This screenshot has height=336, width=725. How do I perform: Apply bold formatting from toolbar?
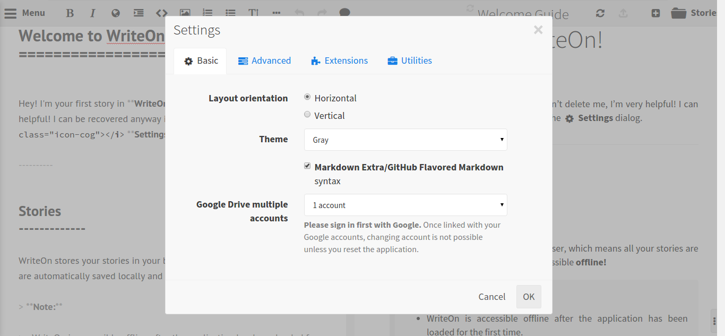(70, 13)
